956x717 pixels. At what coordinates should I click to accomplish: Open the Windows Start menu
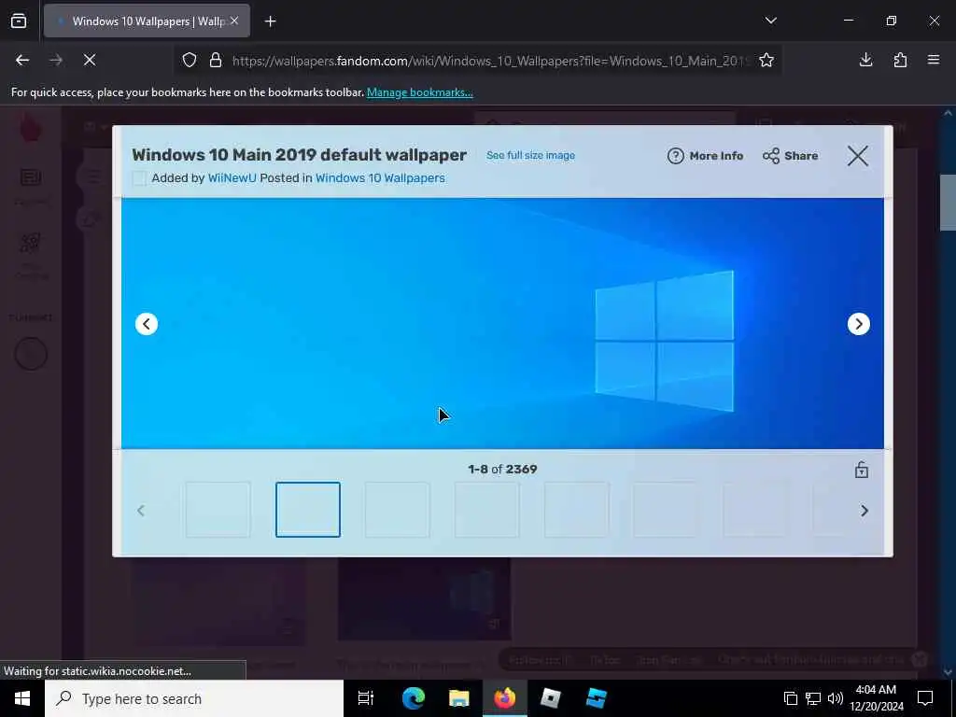pos(22,698)
